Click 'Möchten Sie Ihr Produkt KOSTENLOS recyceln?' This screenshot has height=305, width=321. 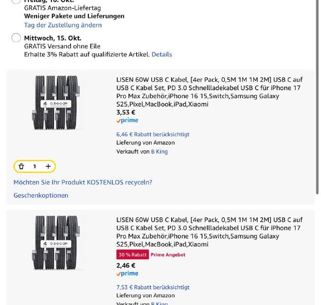(83, 182)
